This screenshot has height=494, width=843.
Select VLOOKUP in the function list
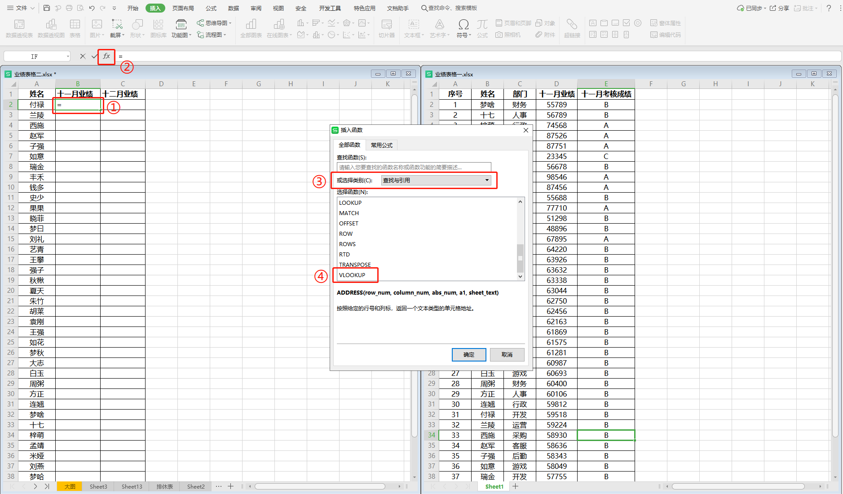pyautogui.click(x=352, y=275)
